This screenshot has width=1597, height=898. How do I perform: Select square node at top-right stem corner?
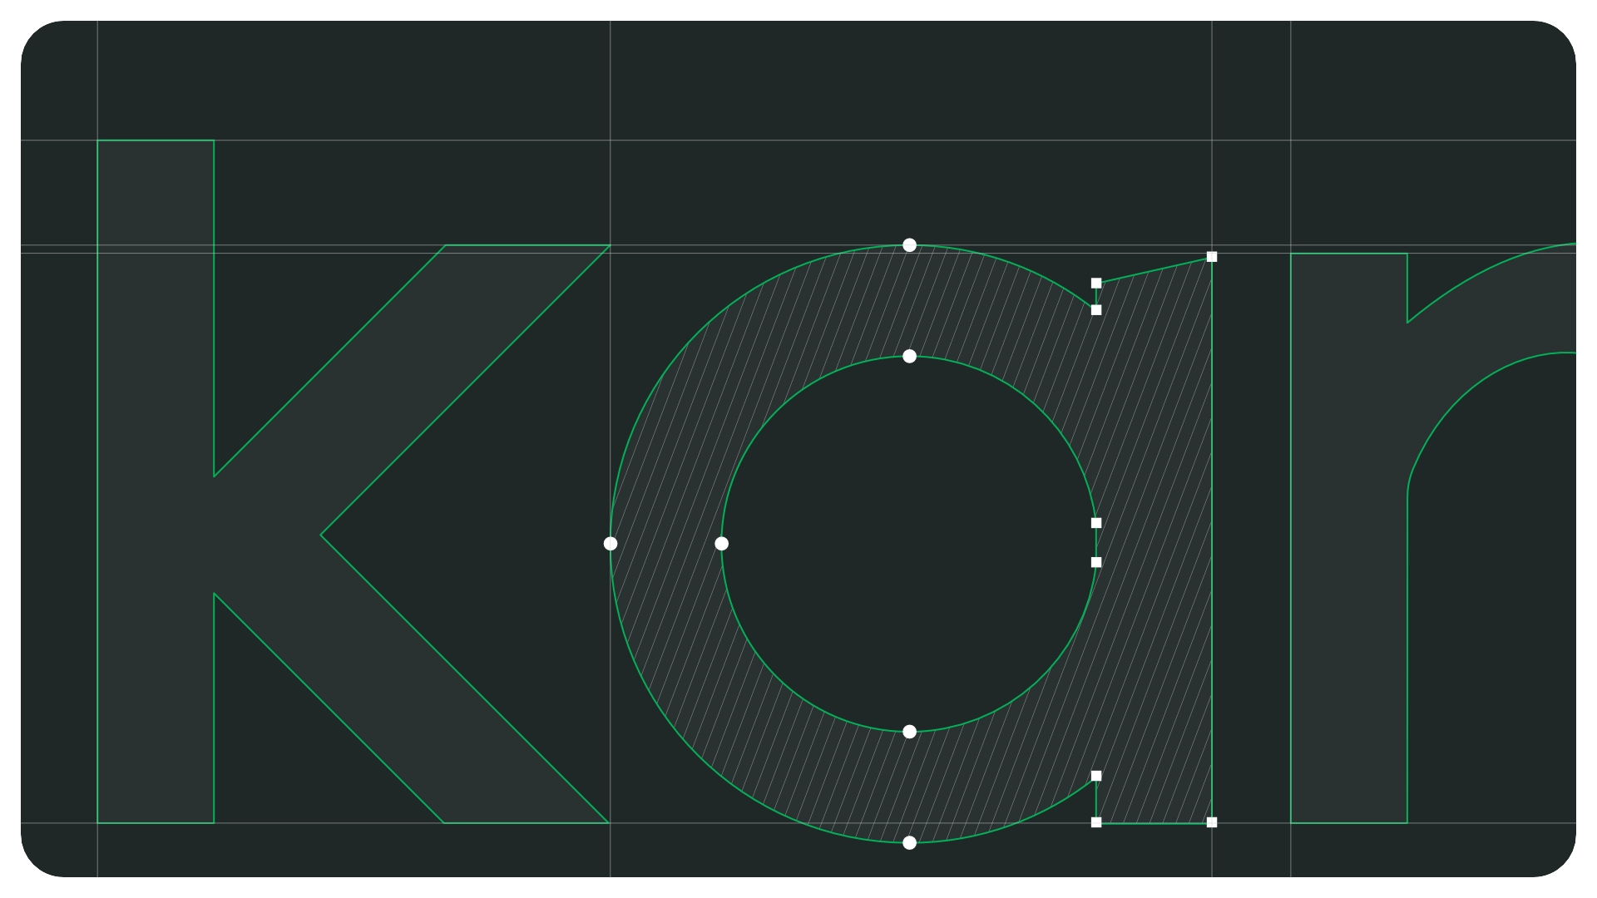click(1212, 257)
